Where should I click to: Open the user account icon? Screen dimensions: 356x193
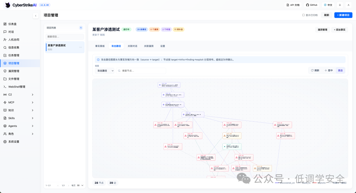(x=348, y=5)
